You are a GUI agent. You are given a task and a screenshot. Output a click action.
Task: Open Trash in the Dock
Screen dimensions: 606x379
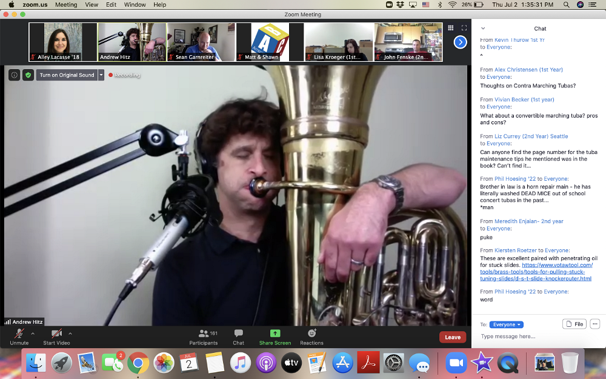570,363
